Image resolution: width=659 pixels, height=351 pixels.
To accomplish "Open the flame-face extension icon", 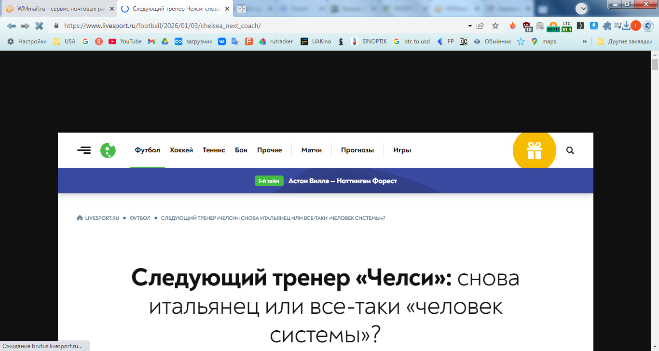I will tap(513, 26).
